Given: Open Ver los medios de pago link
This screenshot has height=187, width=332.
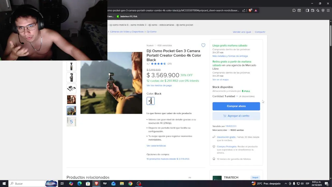Looking at the screenshot, I should [x=159, y=85].
